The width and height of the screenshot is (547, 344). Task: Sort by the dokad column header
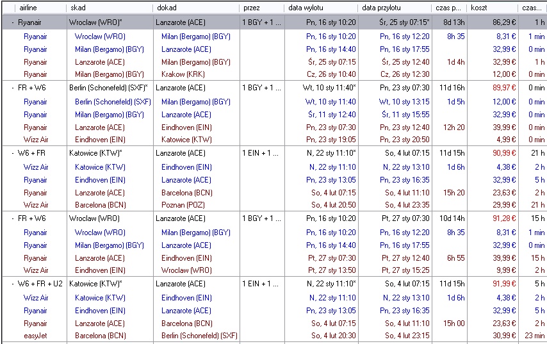(196, 8)
